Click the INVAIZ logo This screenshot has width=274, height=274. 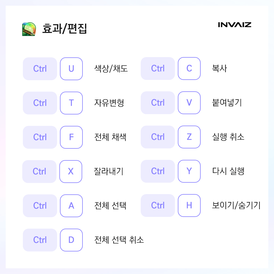[x=235, y=25]
